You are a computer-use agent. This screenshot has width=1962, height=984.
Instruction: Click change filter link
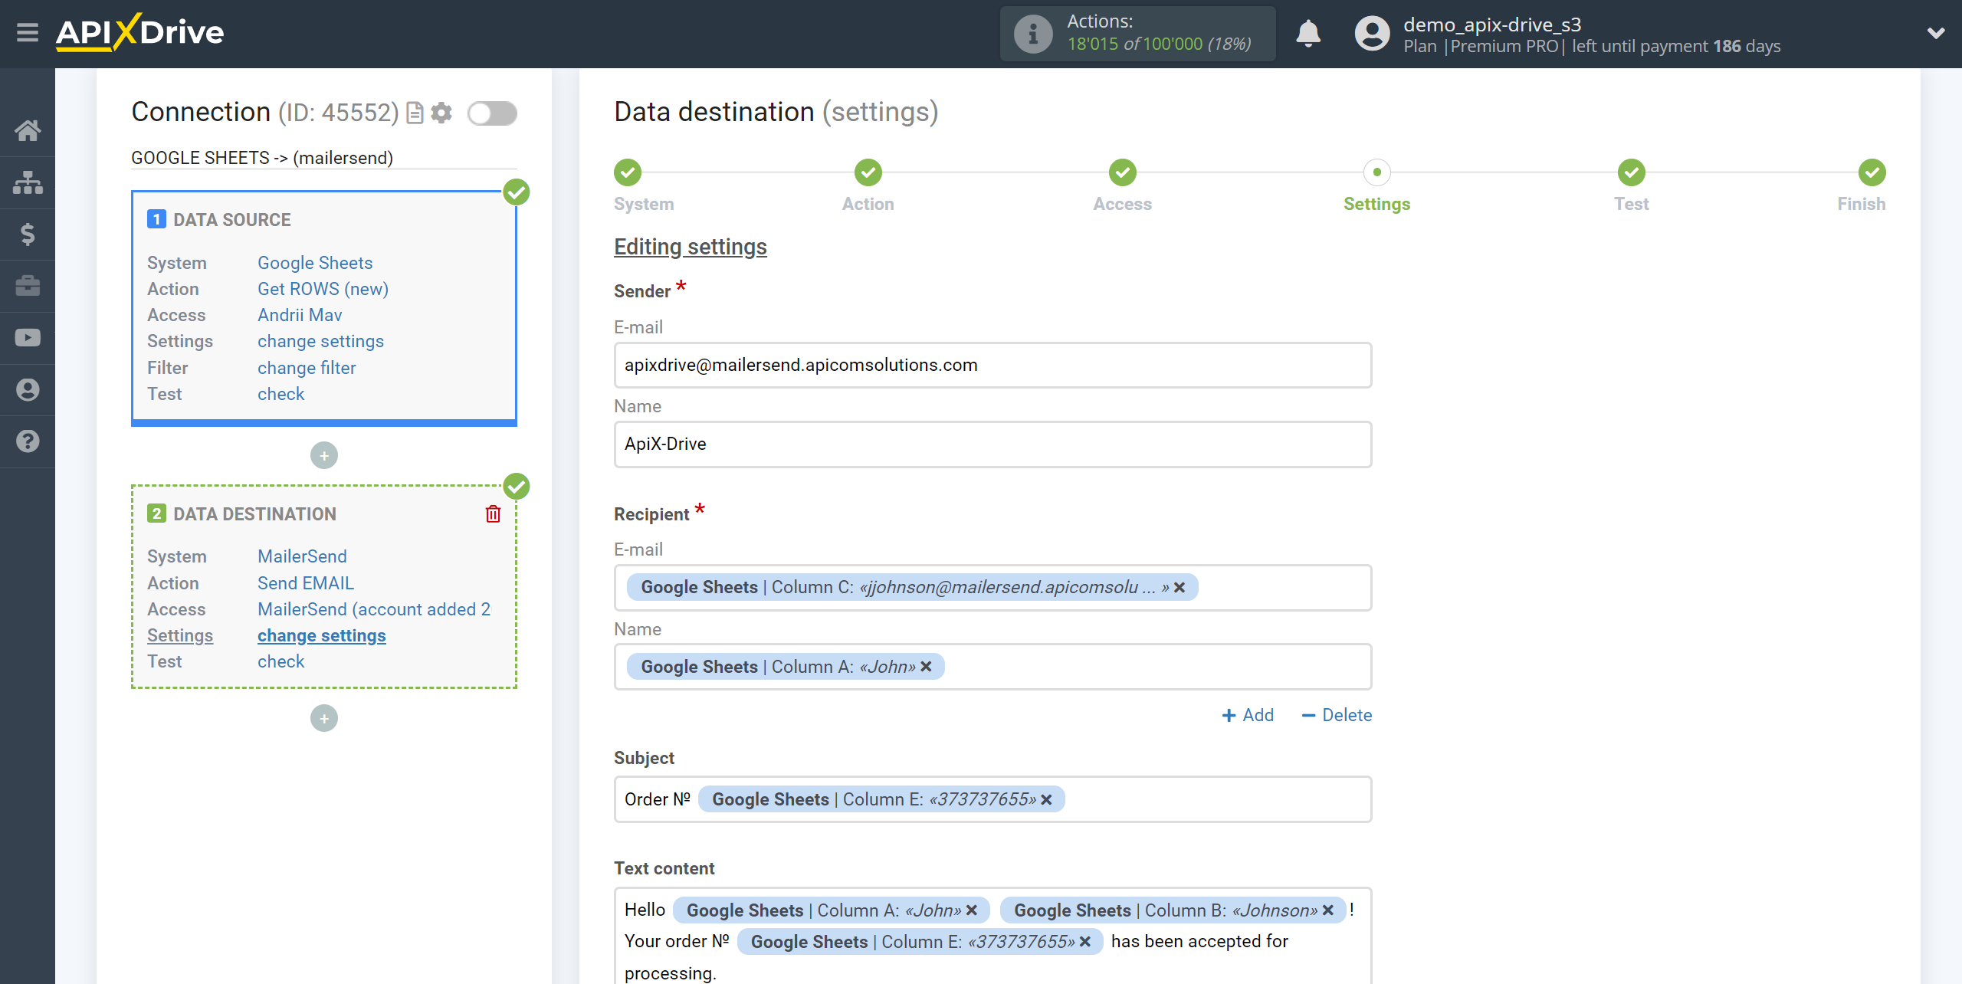click(307, 368)
